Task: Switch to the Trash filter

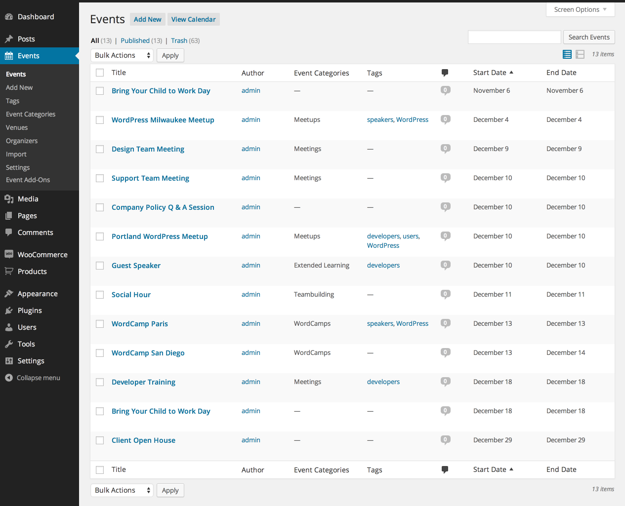Action: (x=179, y=40)
